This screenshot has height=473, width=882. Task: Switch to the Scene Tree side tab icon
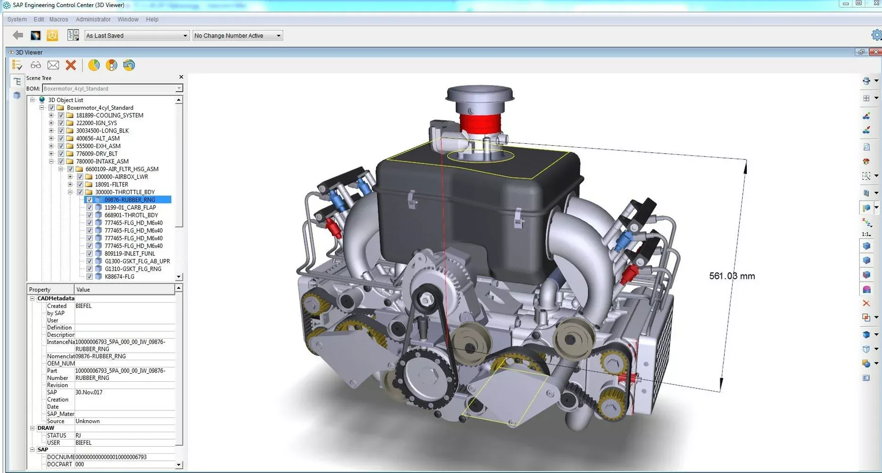17,81
